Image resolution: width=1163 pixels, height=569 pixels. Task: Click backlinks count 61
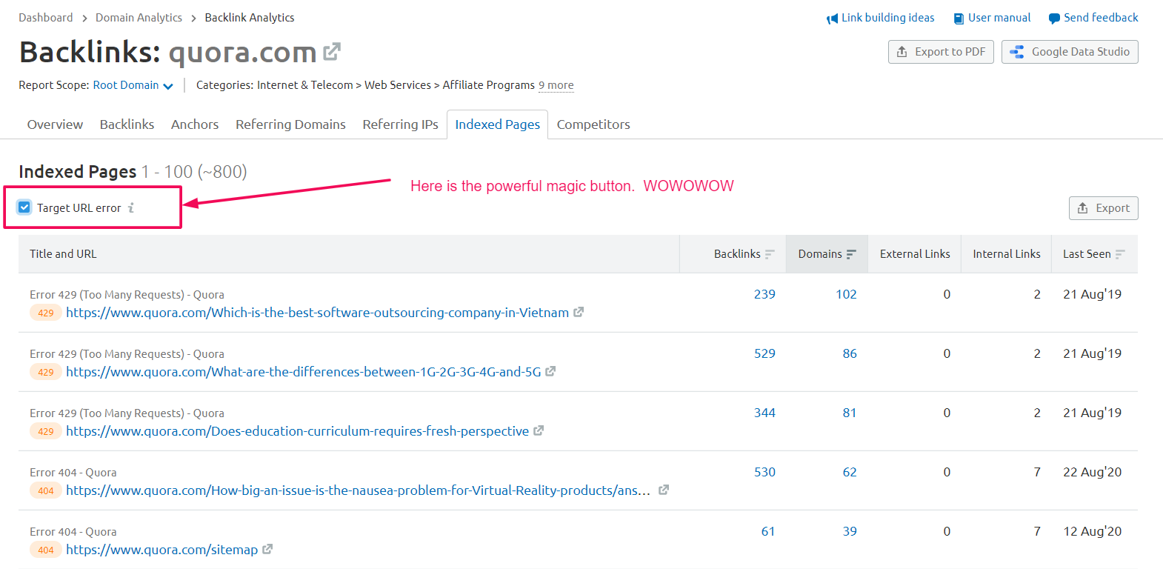pyautogui.click(x=768, y=531)
